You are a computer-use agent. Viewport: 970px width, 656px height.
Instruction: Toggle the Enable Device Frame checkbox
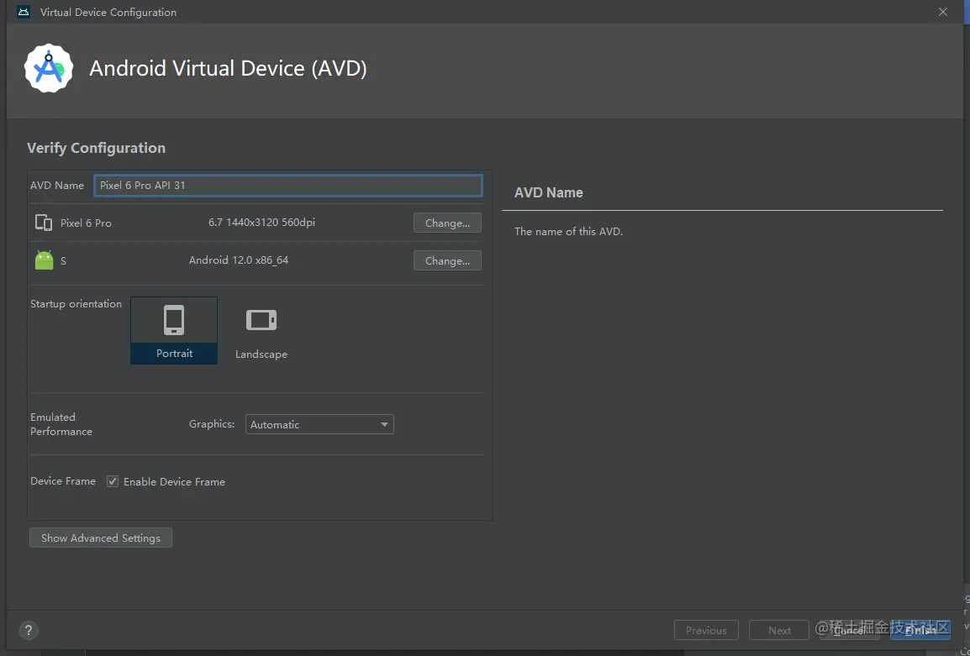[113, 481]
